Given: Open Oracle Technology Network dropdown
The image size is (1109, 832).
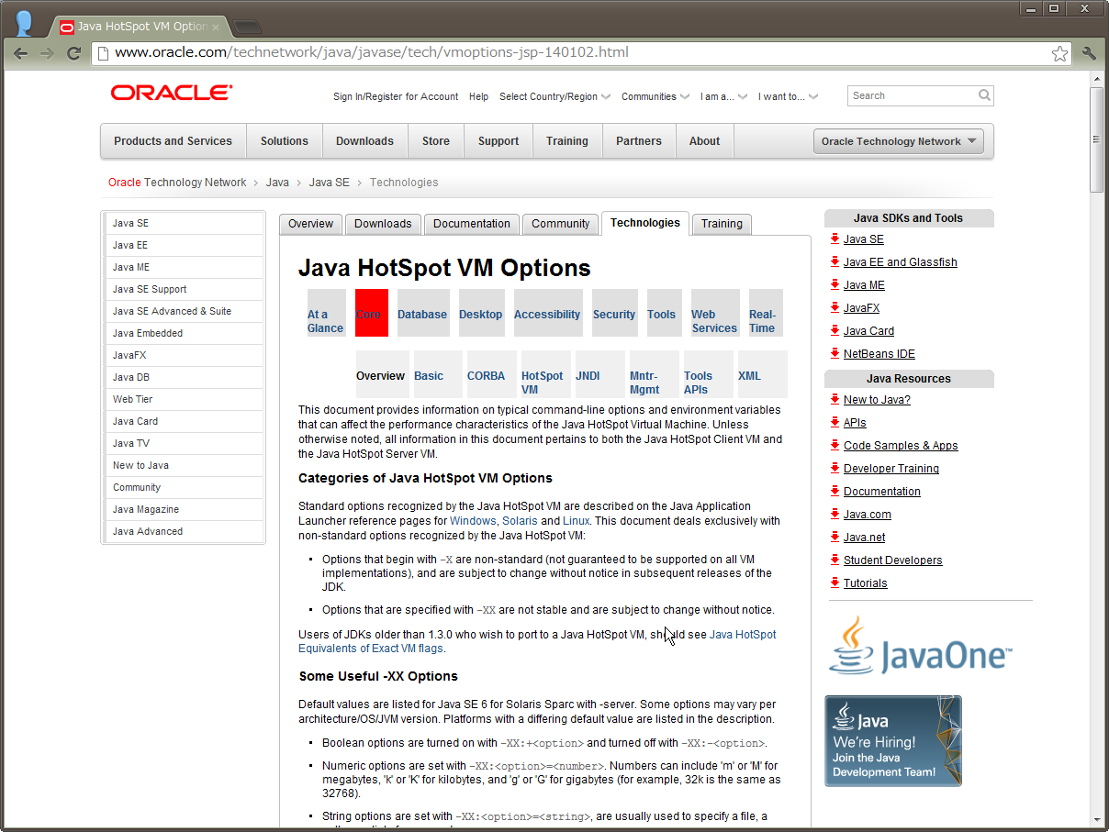Looking at the screenshot, I should pyautogui.click(x=898, y=141).
